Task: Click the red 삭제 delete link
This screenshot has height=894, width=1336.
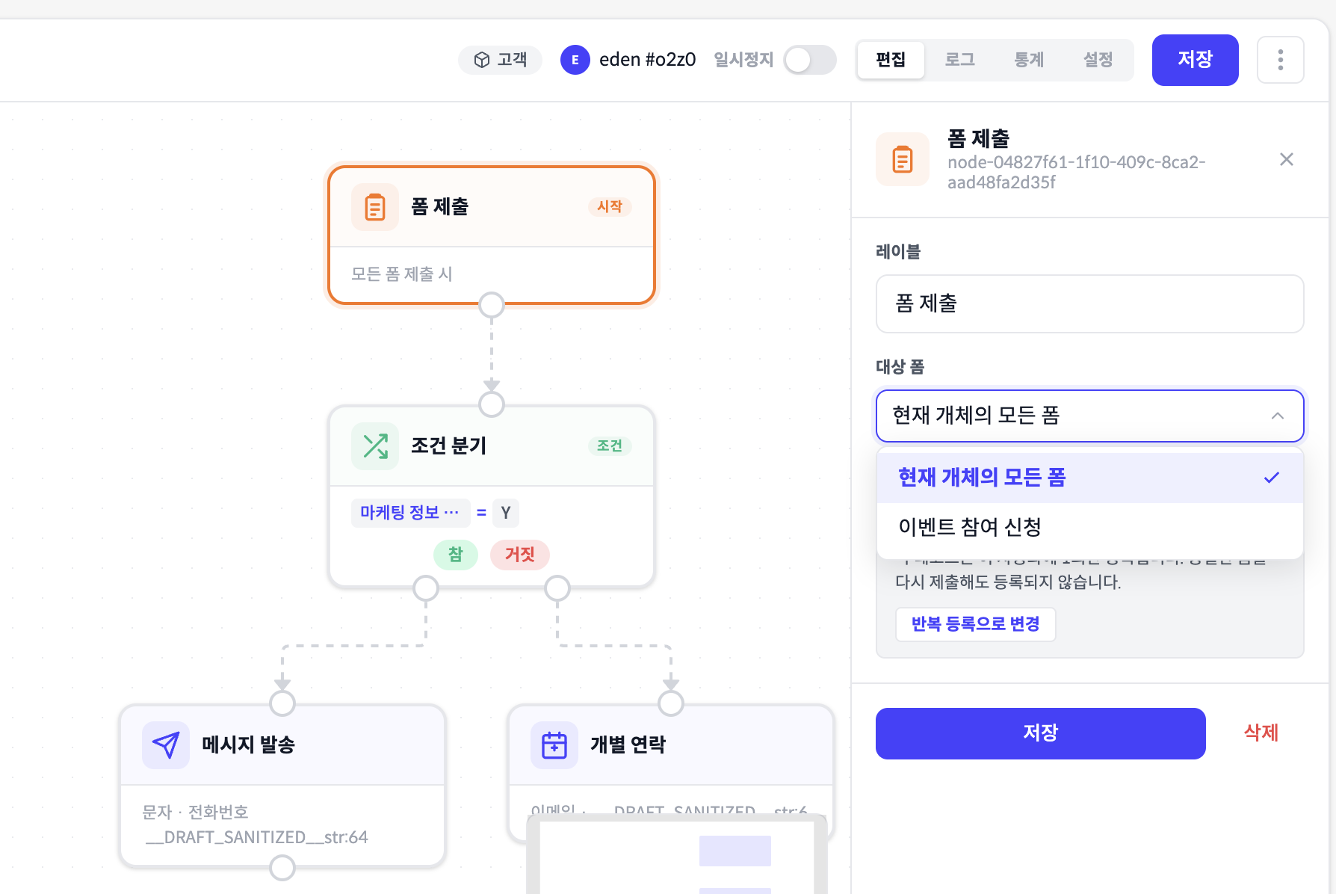Action: pos(1261,733)
